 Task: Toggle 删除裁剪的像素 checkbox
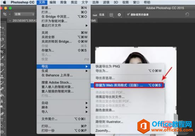[x=128, y=14]
